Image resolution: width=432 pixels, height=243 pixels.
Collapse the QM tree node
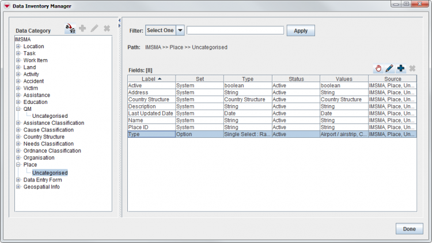pyautogui.click(x=18, y=109)
